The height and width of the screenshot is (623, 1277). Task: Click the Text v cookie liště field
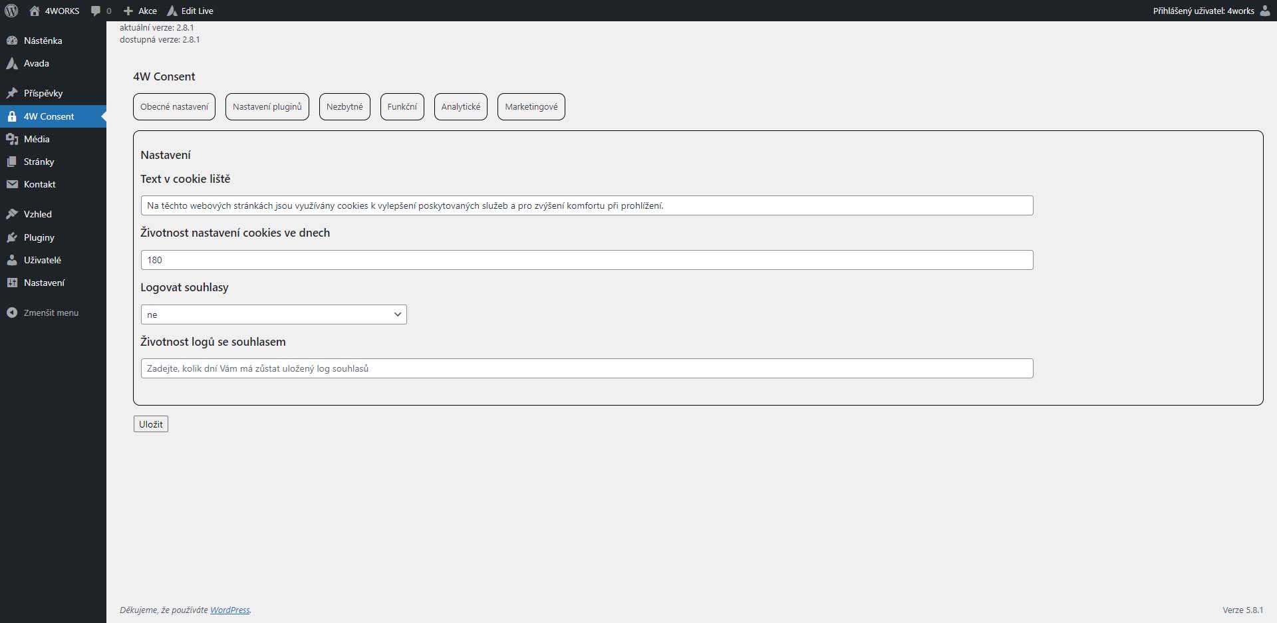[587, 205]
